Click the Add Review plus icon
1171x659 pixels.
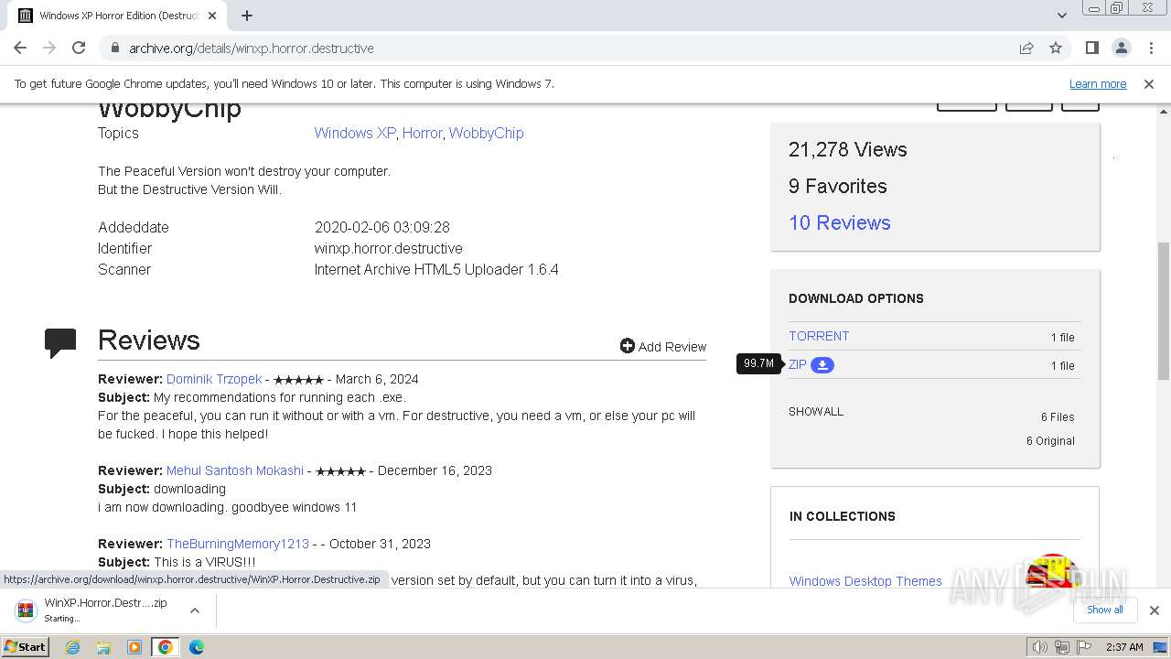627,346
